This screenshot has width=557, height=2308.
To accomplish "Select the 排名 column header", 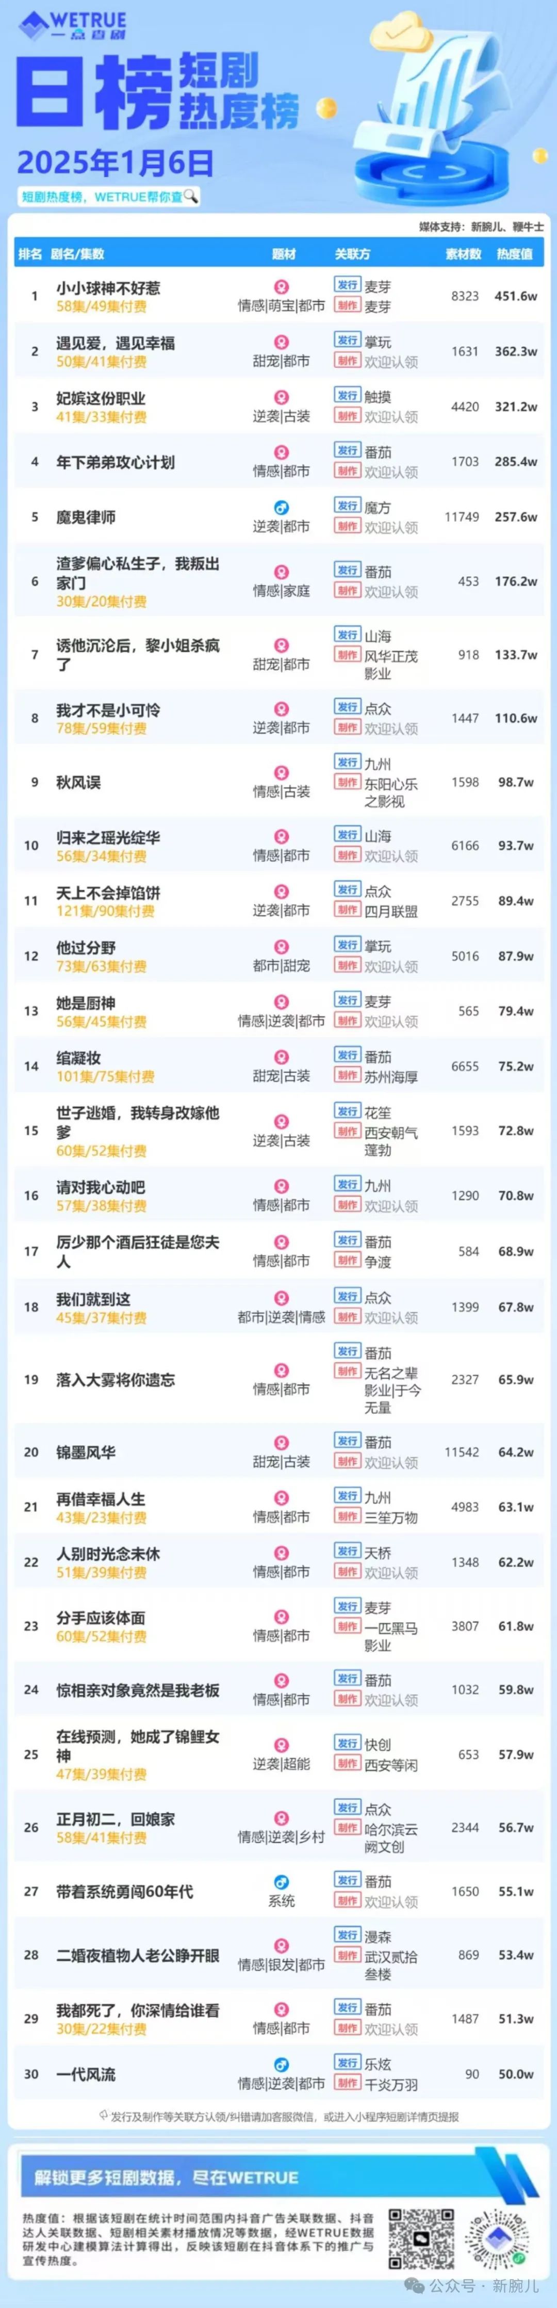I will (30, 253).
